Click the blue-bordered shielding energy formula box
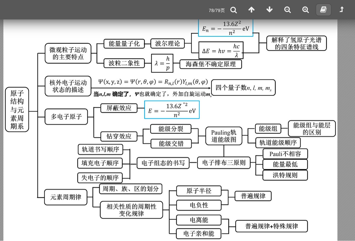Screen dimensions: 355x241 [172, 110]
